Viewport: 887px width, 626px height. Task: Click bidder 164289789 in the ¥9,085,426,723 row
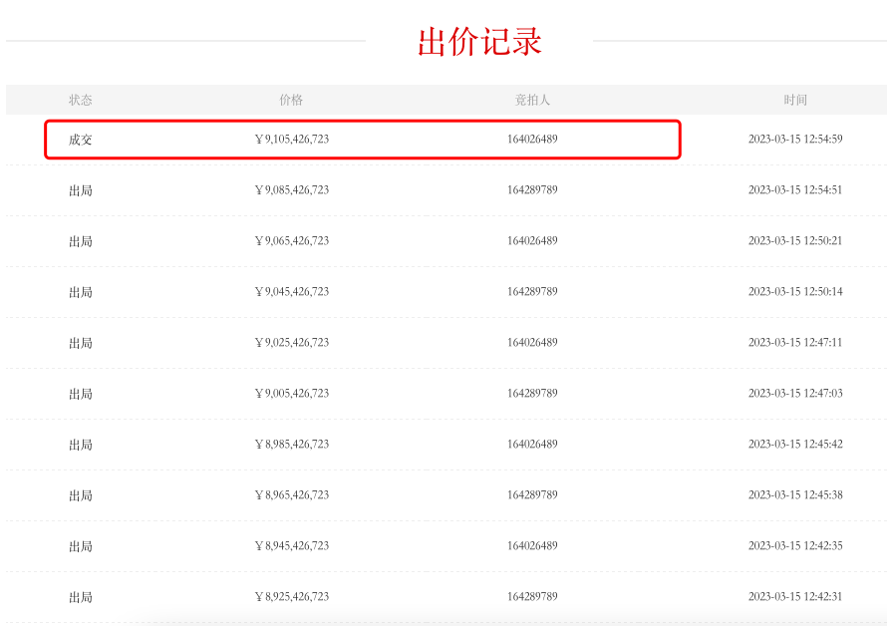(x=532, y=190)
